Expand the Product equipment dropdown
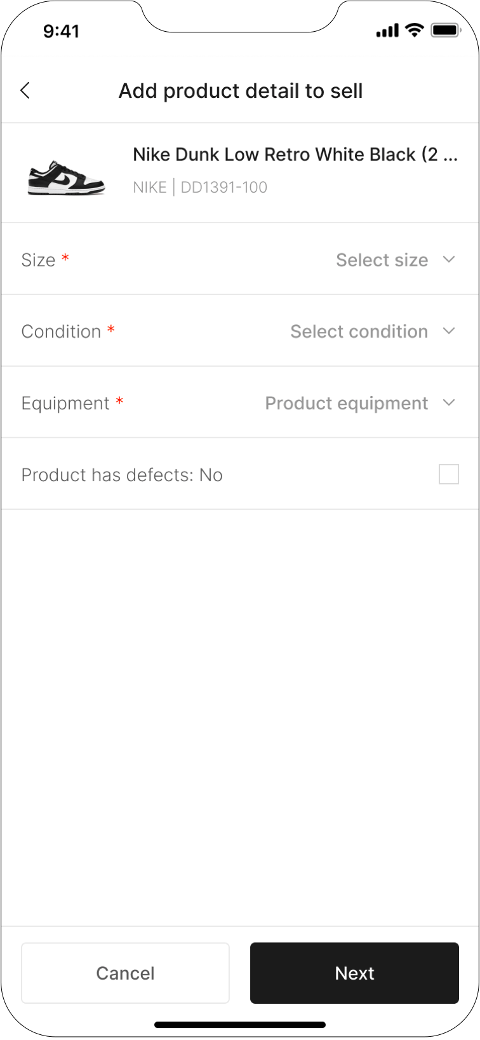480x1040 pixels. [x=347, y=403]
